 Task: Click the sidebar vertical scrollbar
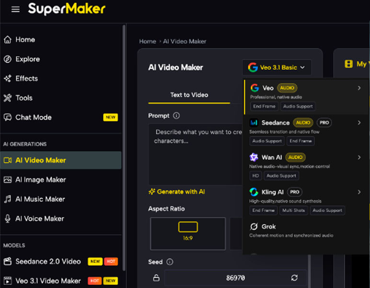(124, 148)
